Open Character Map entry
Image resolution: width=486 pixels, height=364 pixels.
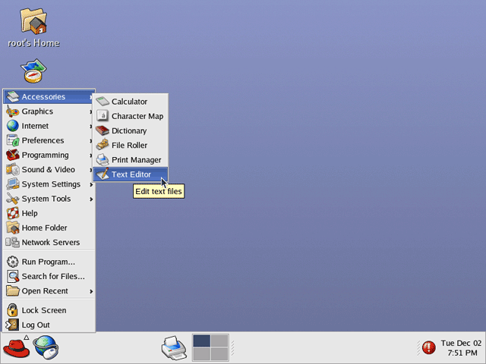coord(131,116)
